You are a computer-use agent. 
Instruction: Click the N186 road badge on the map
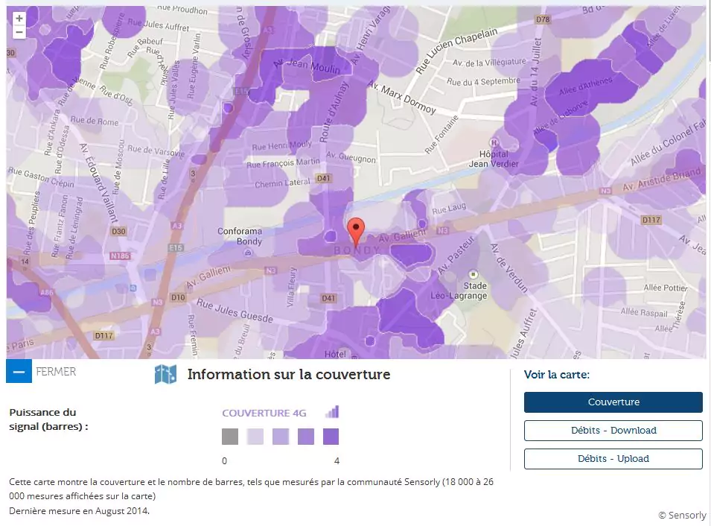pyautogui.click(x=119, y=256)
